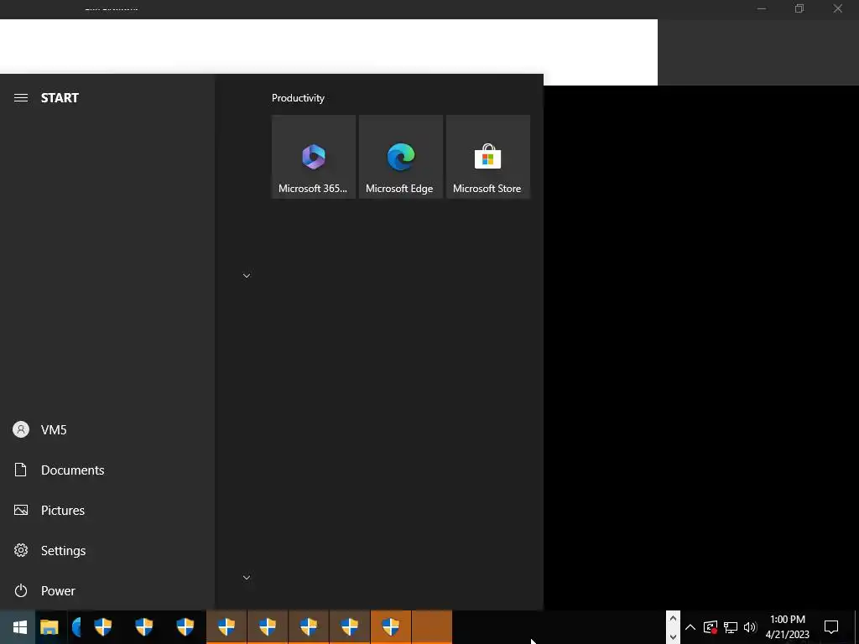Minimize the background window
This screenshot has height=644, width=859.
tap(762, 8)
